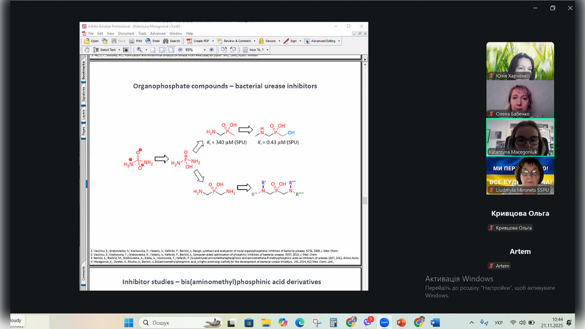The image size is (585, 329).
Task: Click the Snapshot tool camera icon
Action: pos(126,50)
